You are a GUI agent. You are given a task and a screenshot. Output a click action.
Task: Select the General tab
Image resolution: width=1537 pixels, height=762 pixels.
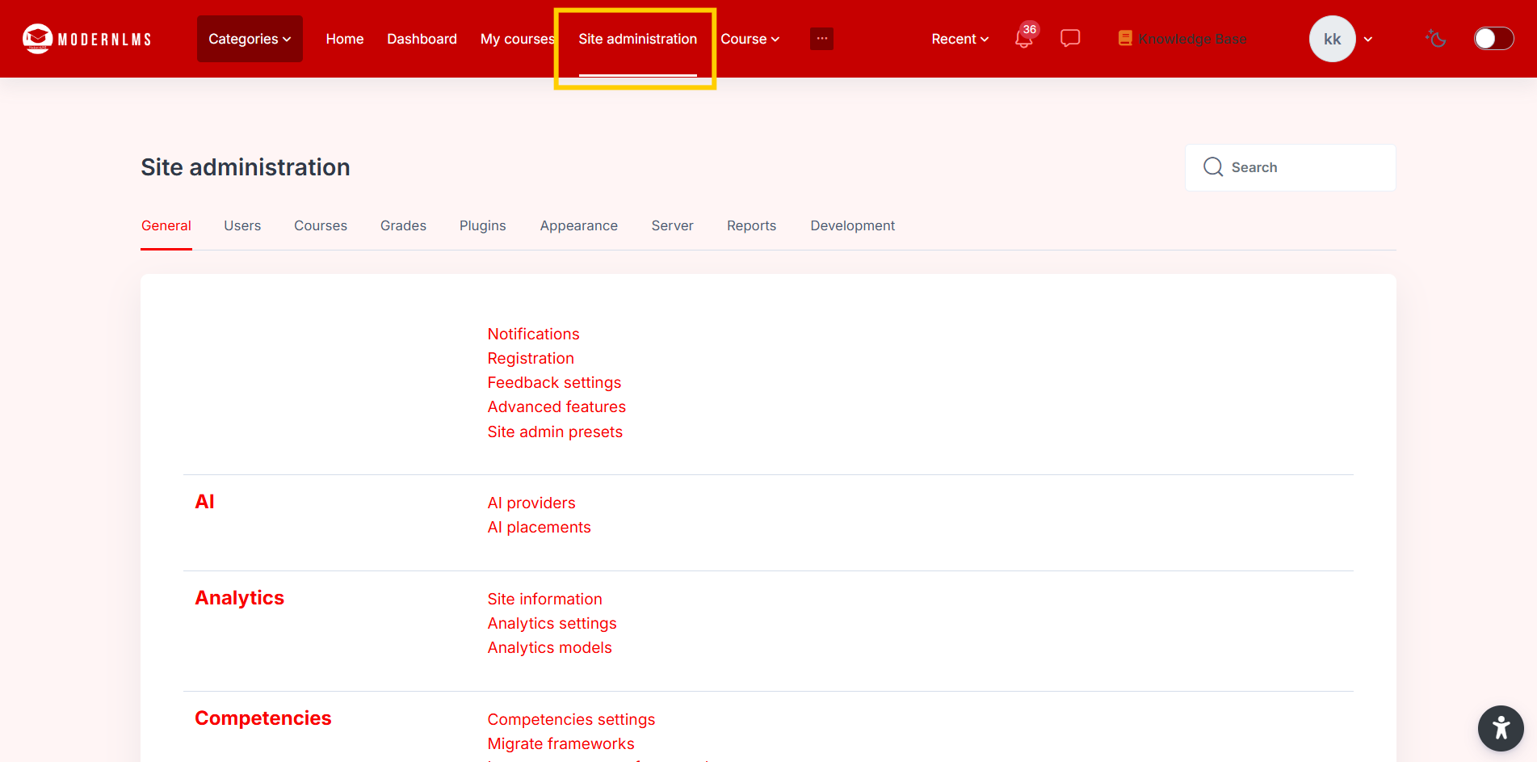pyautogui.click(x=166, y=225)
